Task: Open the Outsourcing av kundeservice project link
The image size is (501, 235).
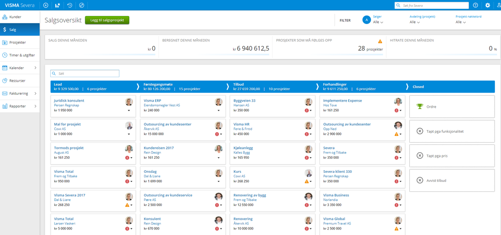Action: (x=168, y=195)
